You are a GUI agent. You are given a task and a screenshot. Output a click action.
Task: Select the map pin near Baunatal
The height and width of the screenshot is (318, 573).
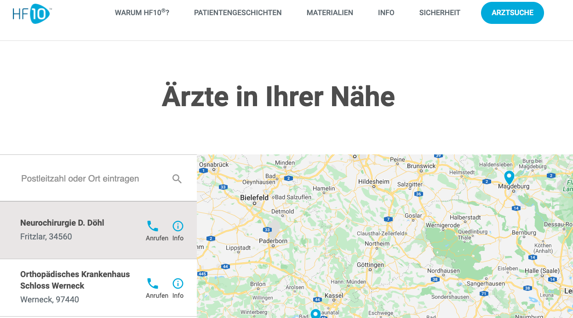(x=315, y=314)
